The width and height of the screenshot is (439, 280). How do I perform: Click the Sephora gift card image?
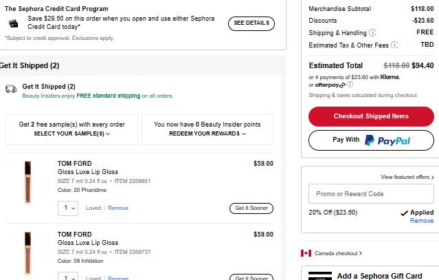click(x=320, y=276)
